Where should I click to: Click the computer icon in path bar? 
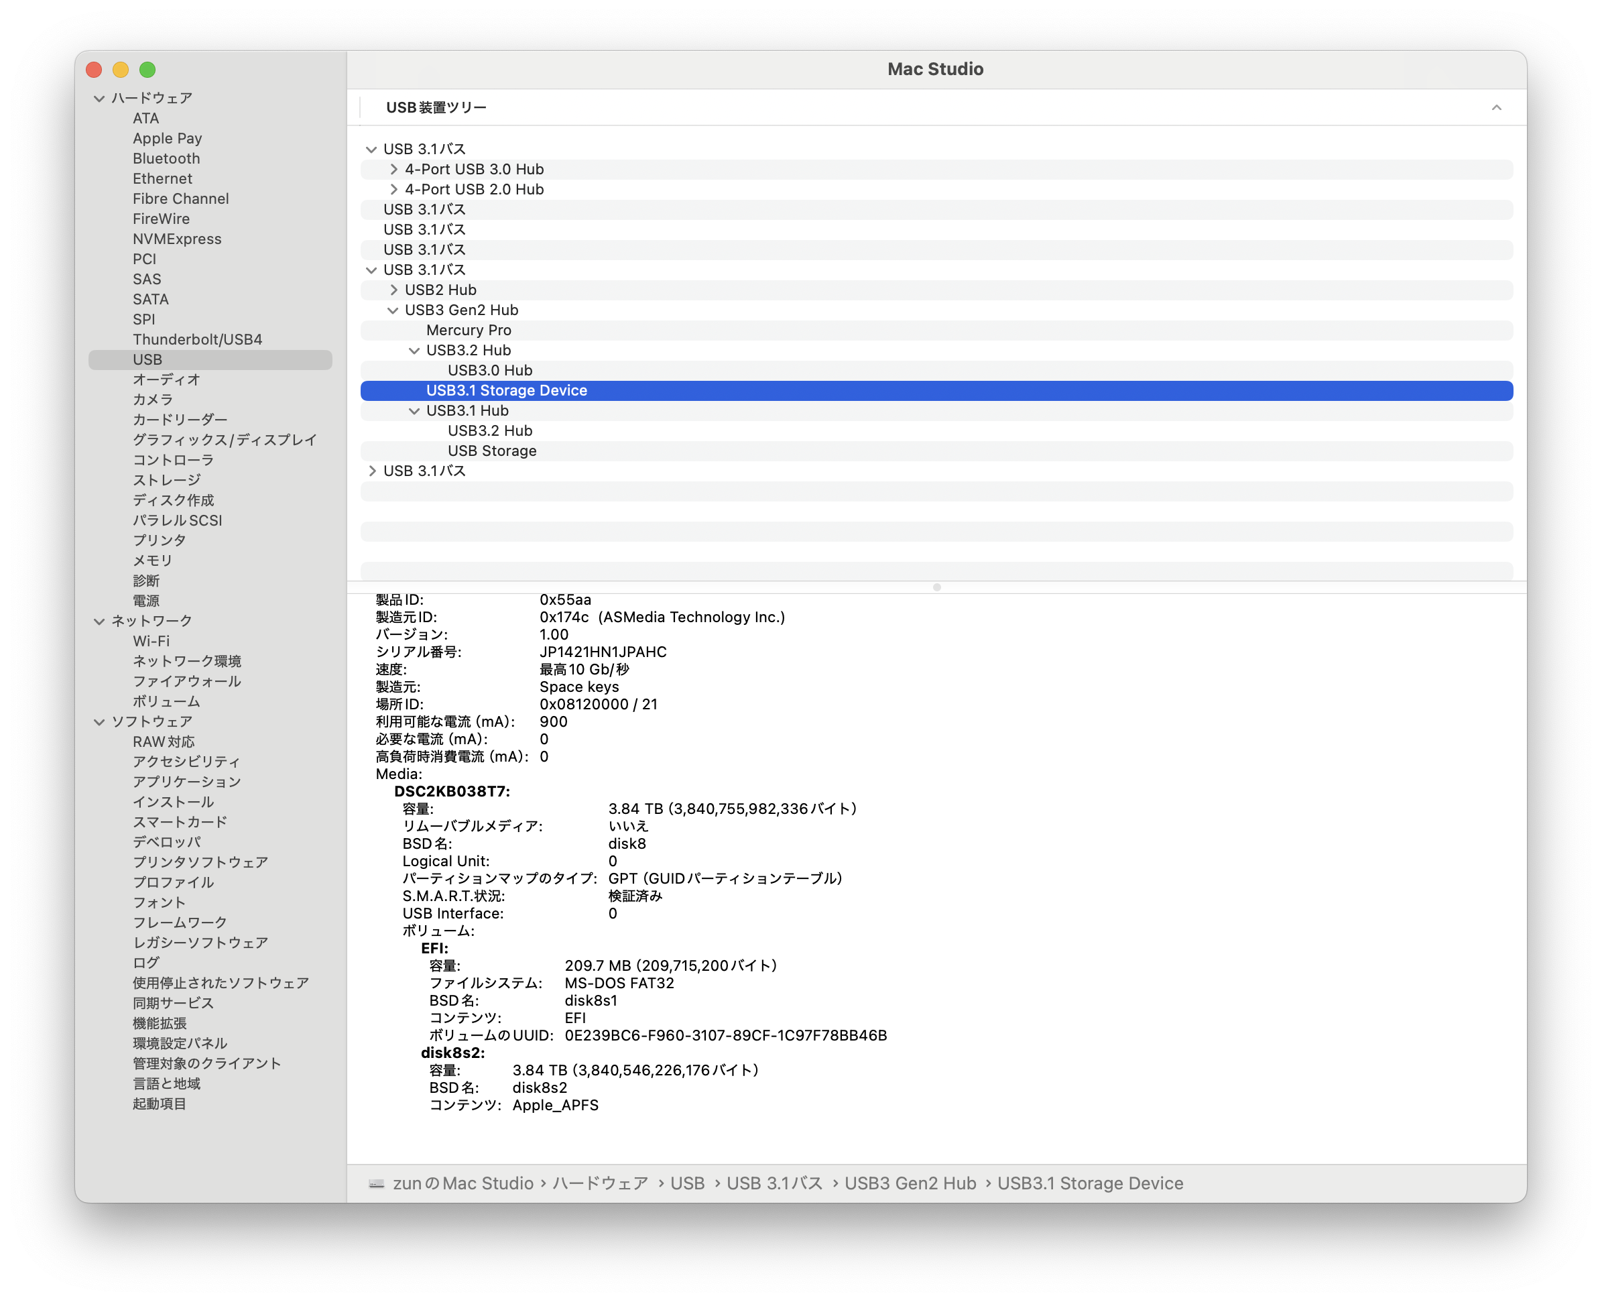[x=376, y=1183]
